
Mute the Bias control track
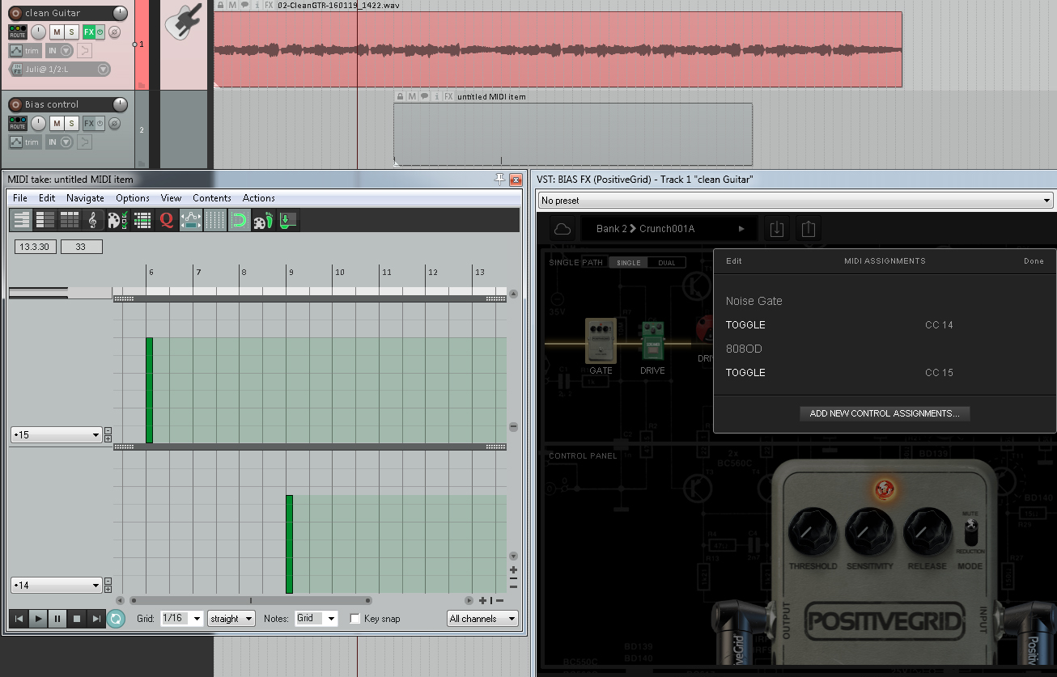[x=57, y=124]
